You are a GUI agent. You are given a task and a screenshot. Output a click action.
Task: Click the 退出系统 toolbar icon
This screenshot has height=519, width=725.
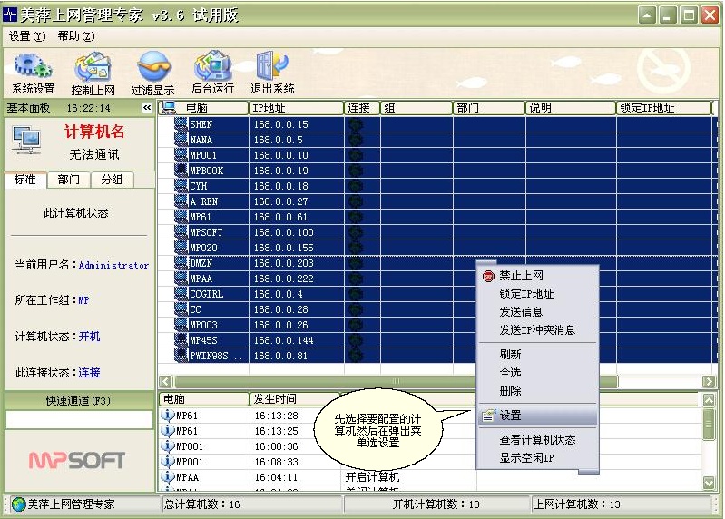point(272,73)
